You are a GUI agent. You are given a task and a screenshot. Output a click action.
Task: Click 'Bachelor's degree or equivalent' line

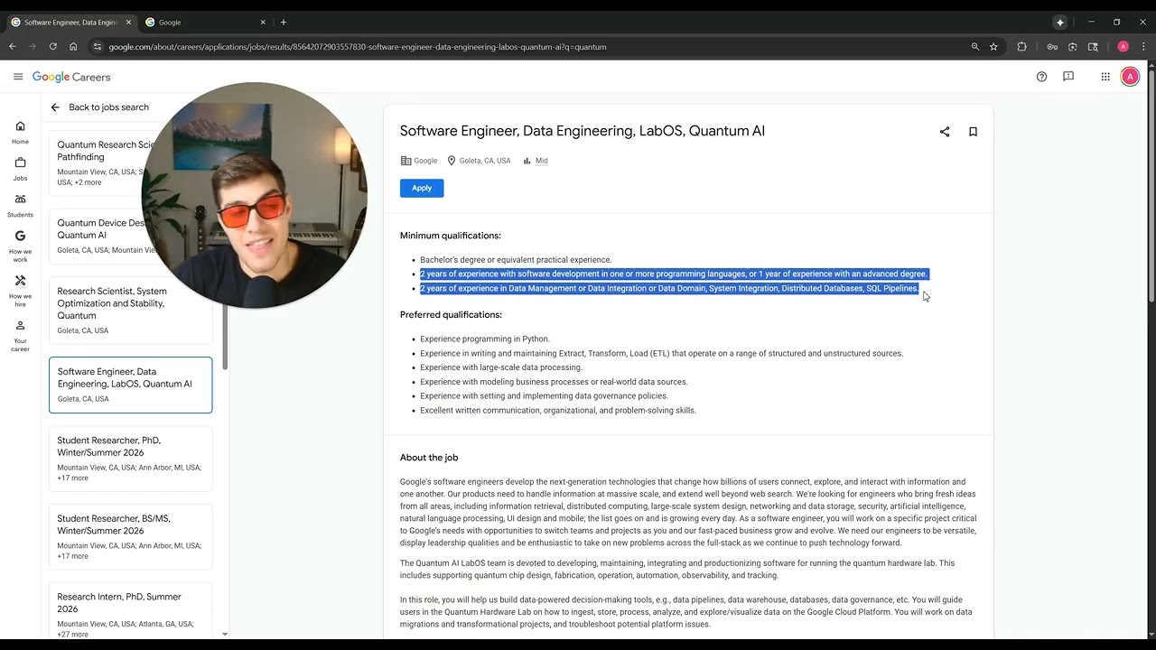[x=516, y=260]
